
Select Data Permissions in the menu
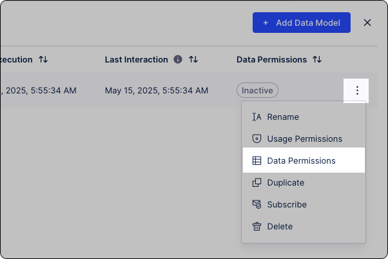click(304, 160)
